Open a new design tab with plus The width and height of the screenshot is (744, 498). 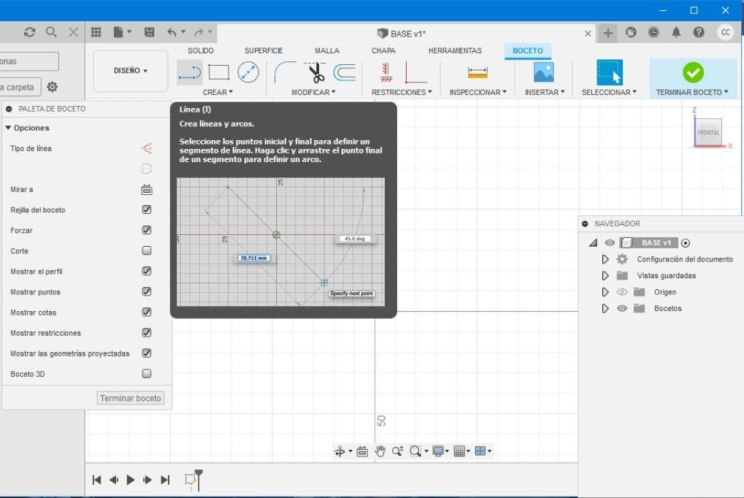(x=607, y=33)
